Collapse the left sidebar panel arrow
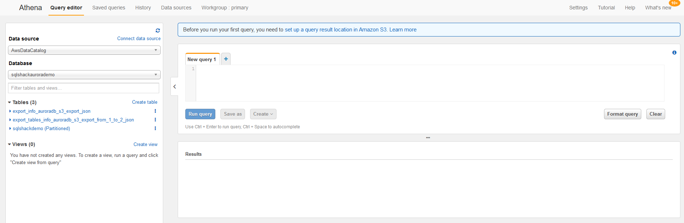 174,86
